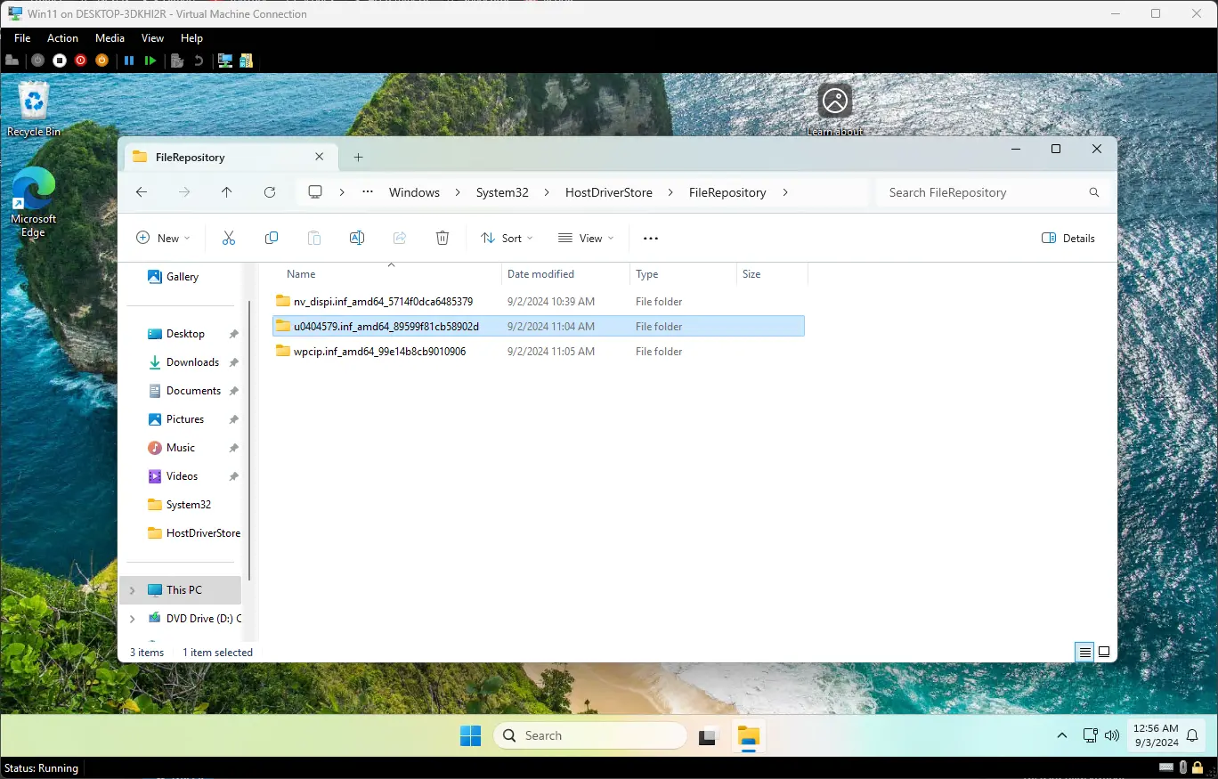This screenshot has height=779, width=1218.
Task: Open the Windows Start button
Action: (470, 735)
